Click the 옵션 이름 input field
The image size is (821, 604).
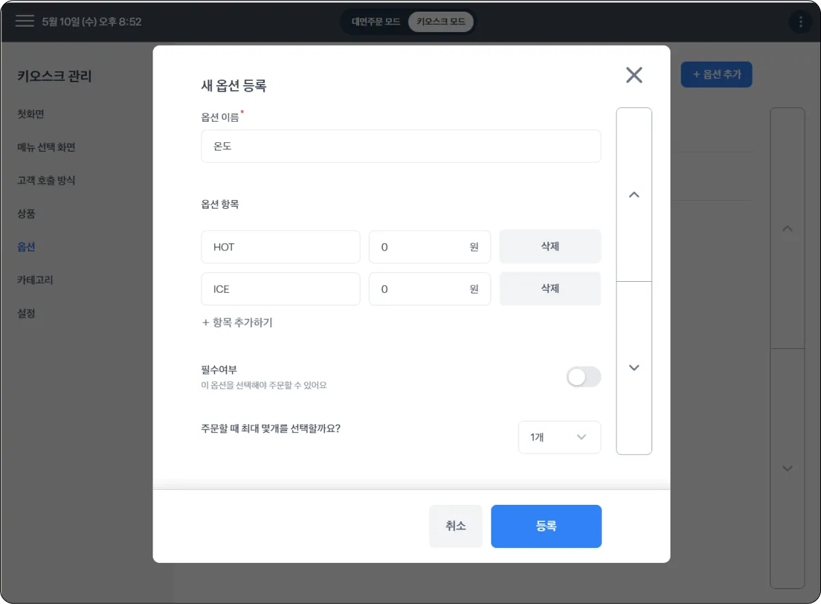click(401, 146)
